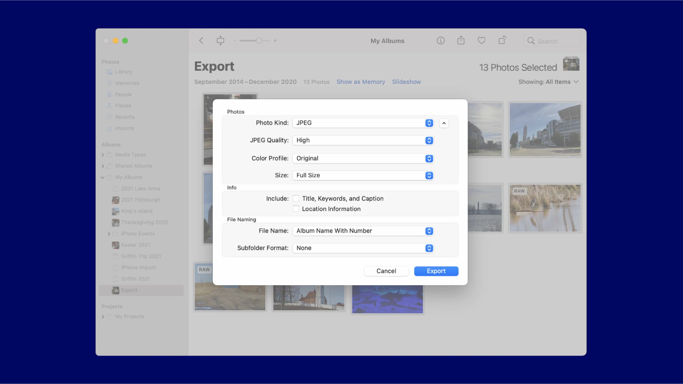Click the zoom in plus icon
This screenshot has height=384, width=683.
coord(275,41)
